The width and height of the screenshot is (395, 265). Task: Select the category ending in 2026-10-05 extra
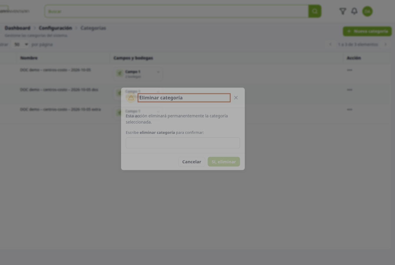tap(60, 110)
